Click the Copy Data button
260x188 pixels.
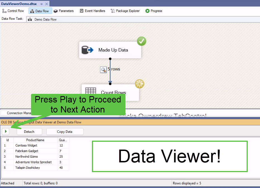[x=65, y=132]
